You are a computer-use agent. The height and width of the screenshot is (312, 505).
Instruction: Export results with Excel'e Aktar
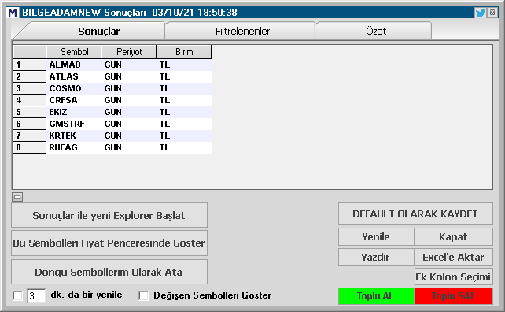point(453,257)
